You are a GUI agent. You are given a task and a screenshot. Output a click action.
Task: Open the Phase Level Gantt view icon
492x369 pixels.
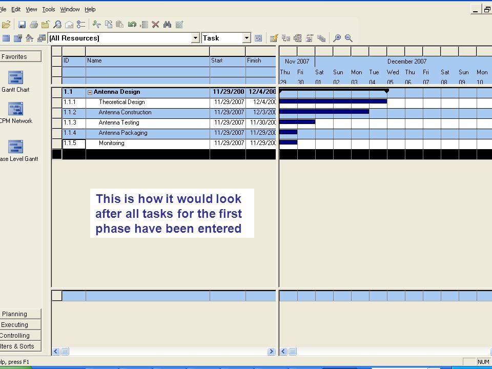coord(15,147)
